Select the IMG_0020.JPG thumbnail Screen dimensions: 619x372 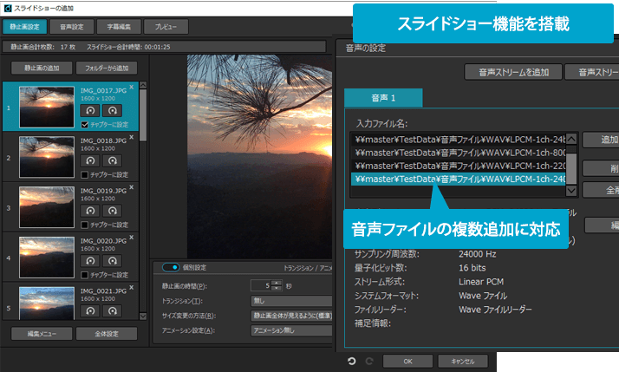[47, 257]
